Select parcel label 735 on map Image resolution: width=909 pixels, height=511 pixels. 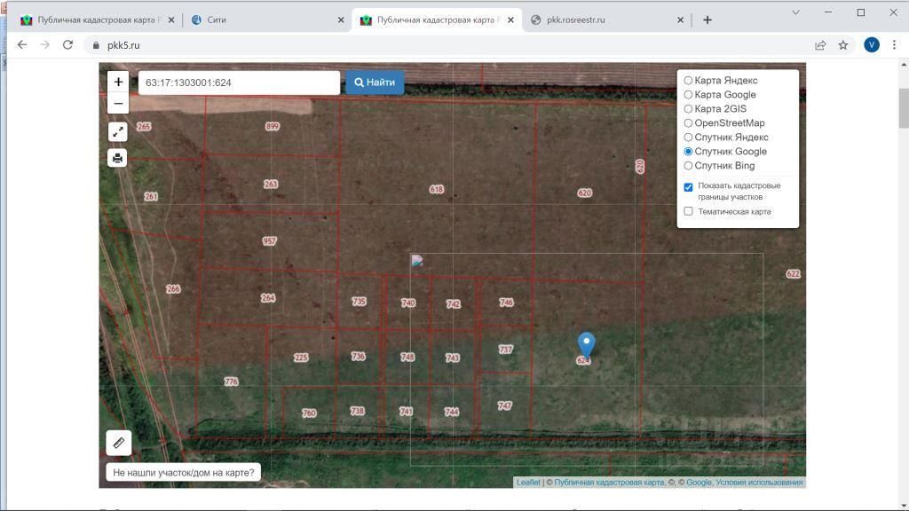pos(359,302)
